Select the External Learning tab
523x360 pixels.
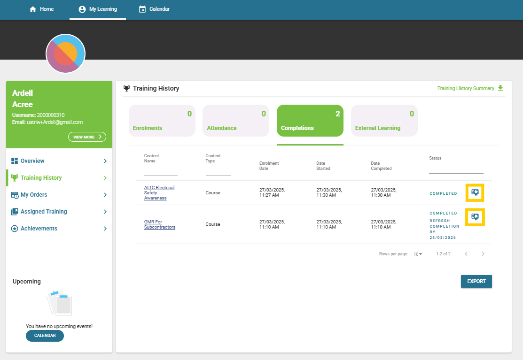[384, 121]
